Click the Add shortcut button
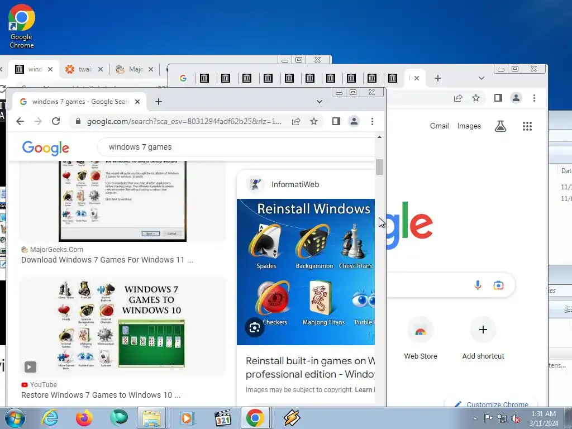The image size is (572, 429). point(483,339)
